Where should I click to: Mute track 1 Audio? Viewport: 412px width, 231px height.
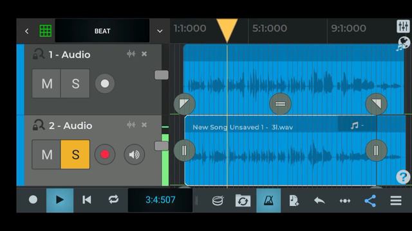point(47,83)
